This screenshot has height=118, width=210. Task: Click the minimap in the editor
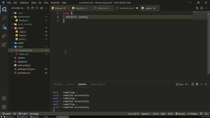tap(200, 15)
